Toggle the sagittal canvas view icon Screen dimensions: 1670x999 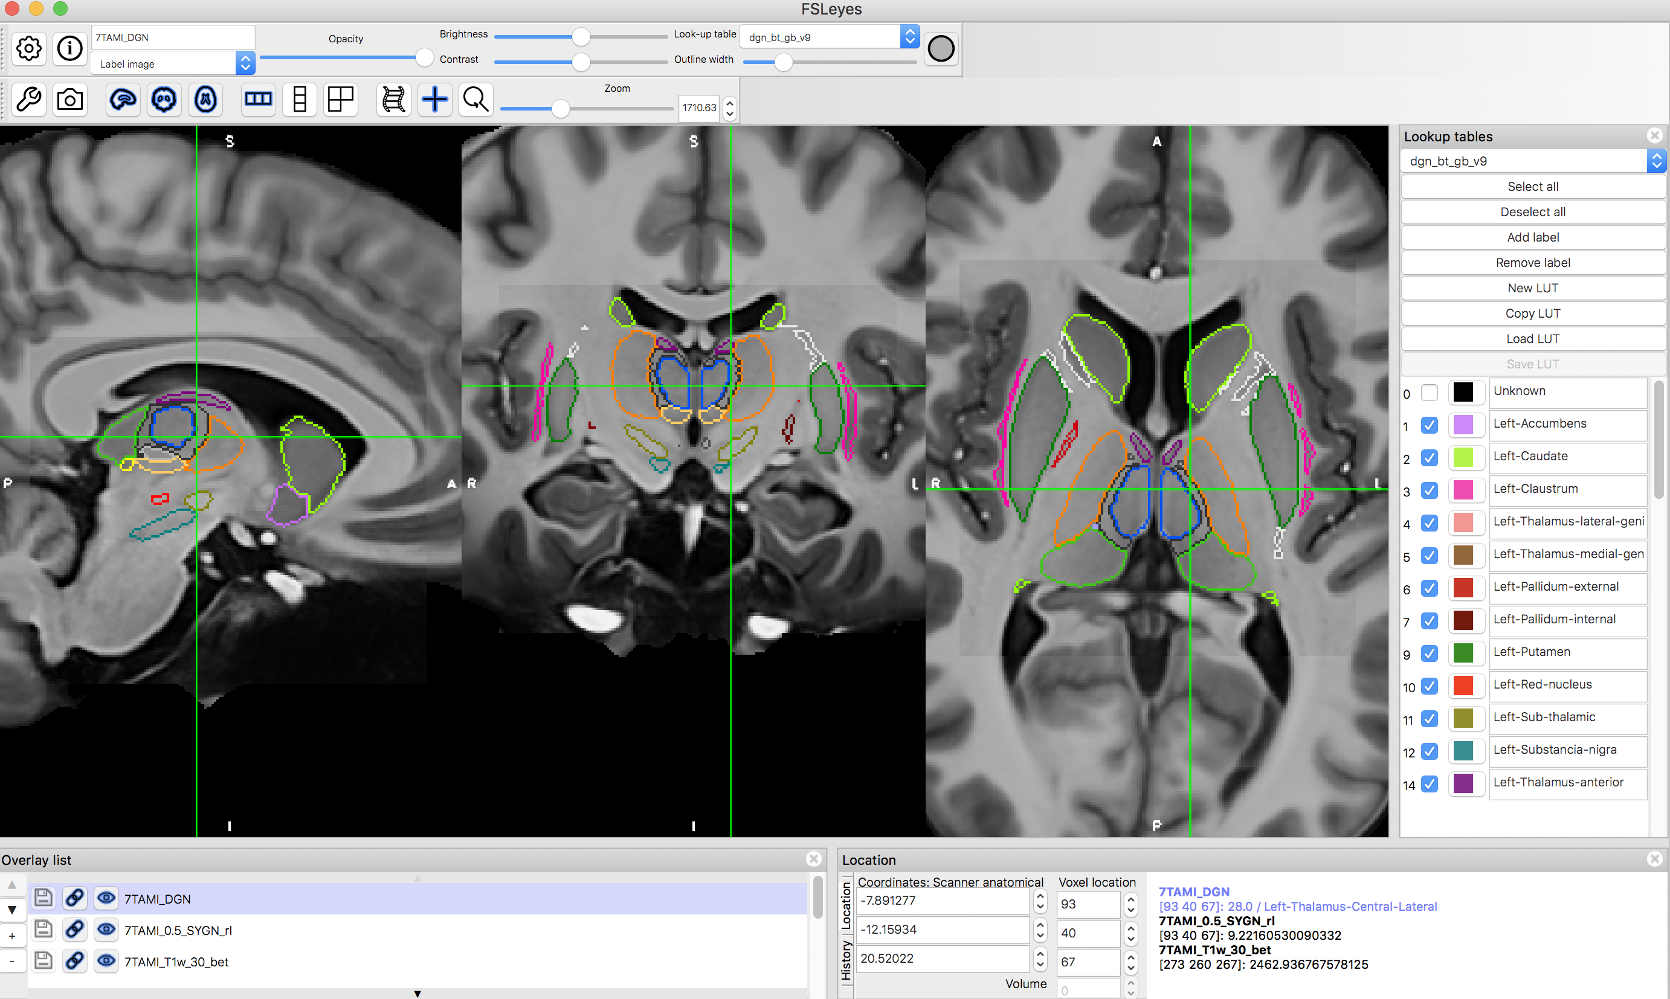pos(123,100)
